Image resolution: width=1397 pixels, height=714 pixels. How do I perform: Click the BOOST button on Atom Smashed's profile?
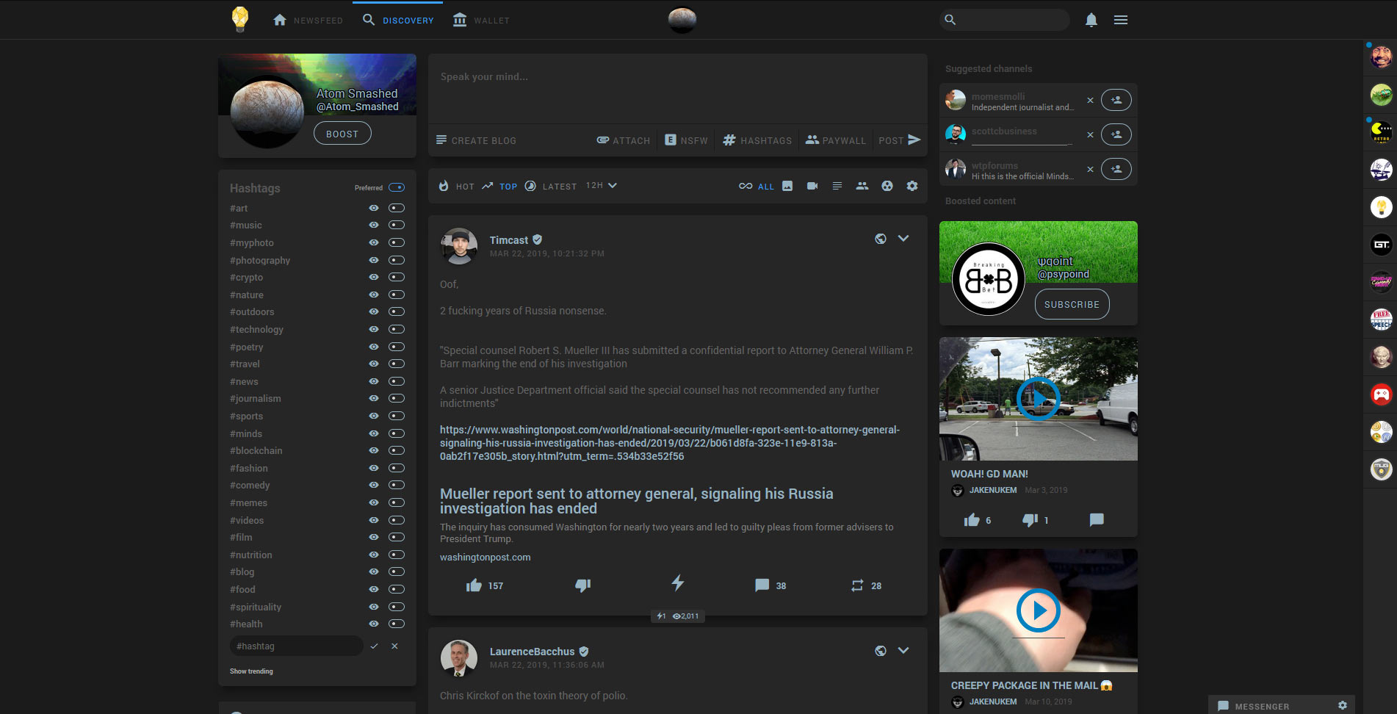tap(342, 133)
